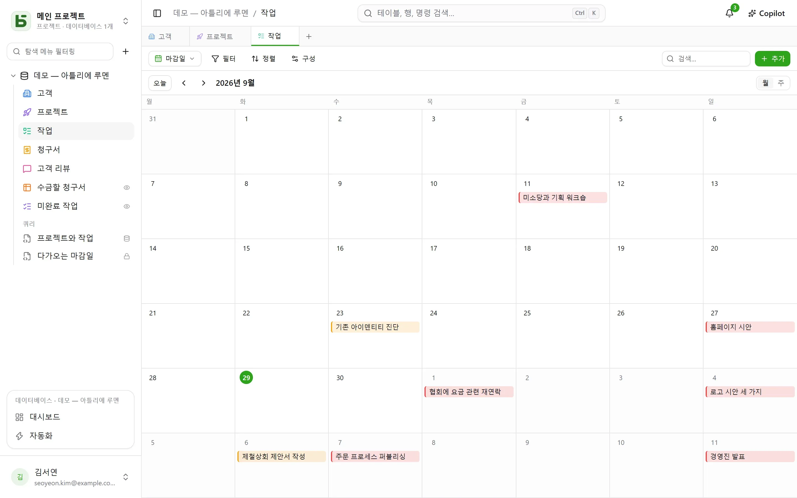Open the Copilot assistant

[x=766, y=13]
